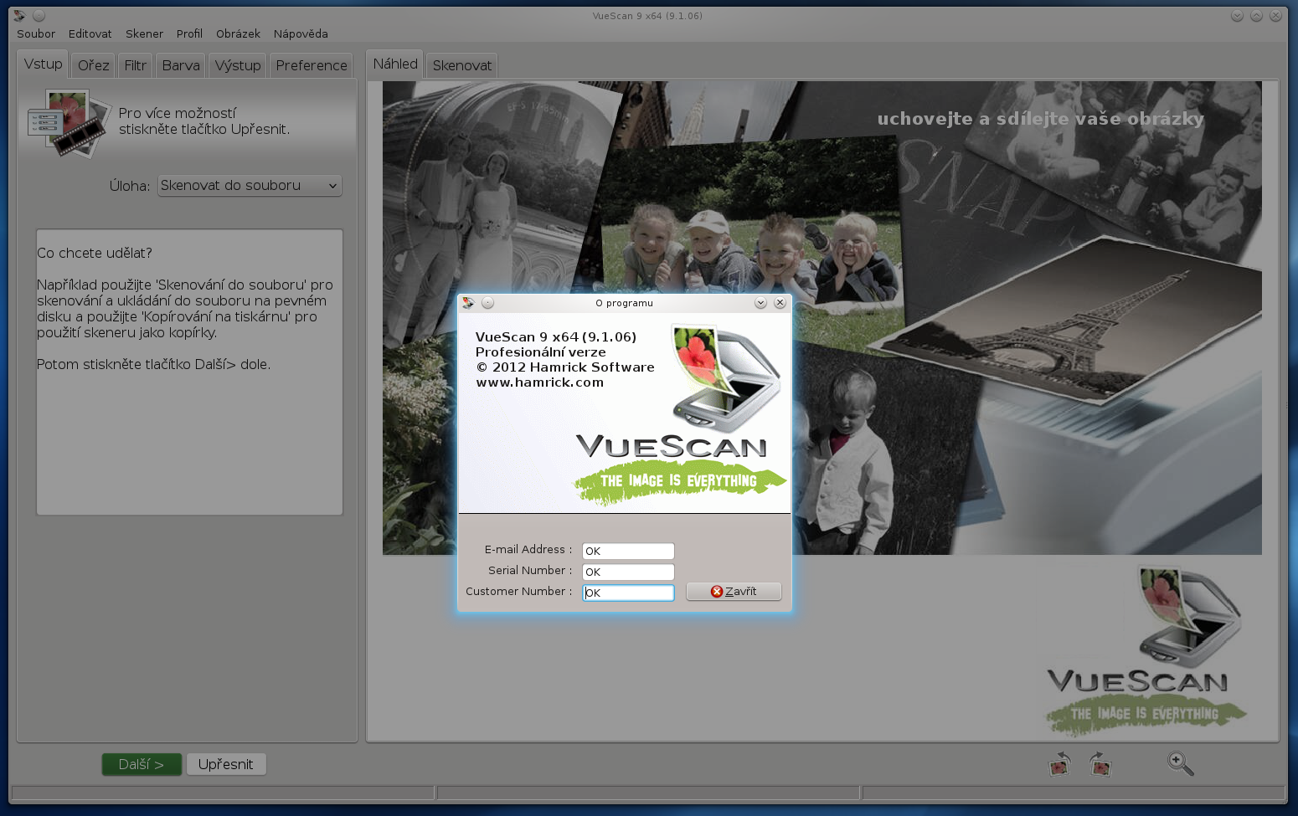Click the film and photo icon in the Vstup panel
The width and height of the screenshot is (1298, 816).
[69, 125]
